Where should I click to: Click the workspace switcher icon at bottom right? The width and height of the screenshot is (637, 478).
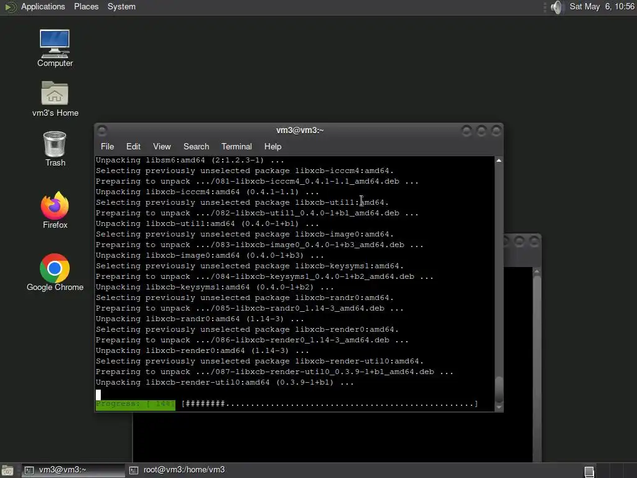[589, 471]
